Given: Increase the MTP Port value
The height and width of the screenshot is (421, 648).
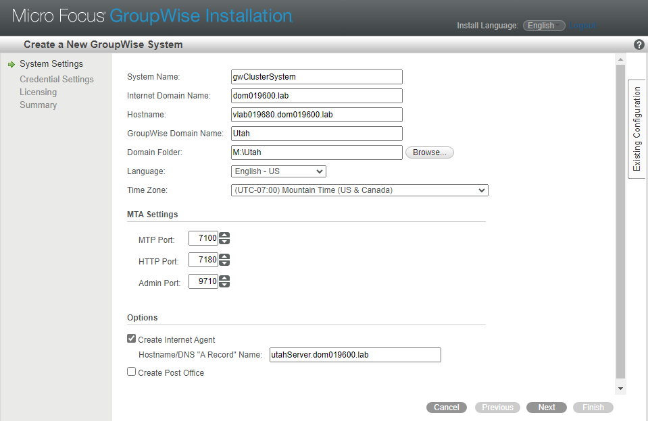Looking at the screenshot, I should pos(225,235).
